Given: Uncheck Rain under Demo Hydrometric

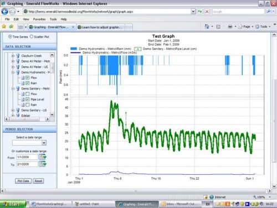Looking at the screenshot, I should [27, 83].
